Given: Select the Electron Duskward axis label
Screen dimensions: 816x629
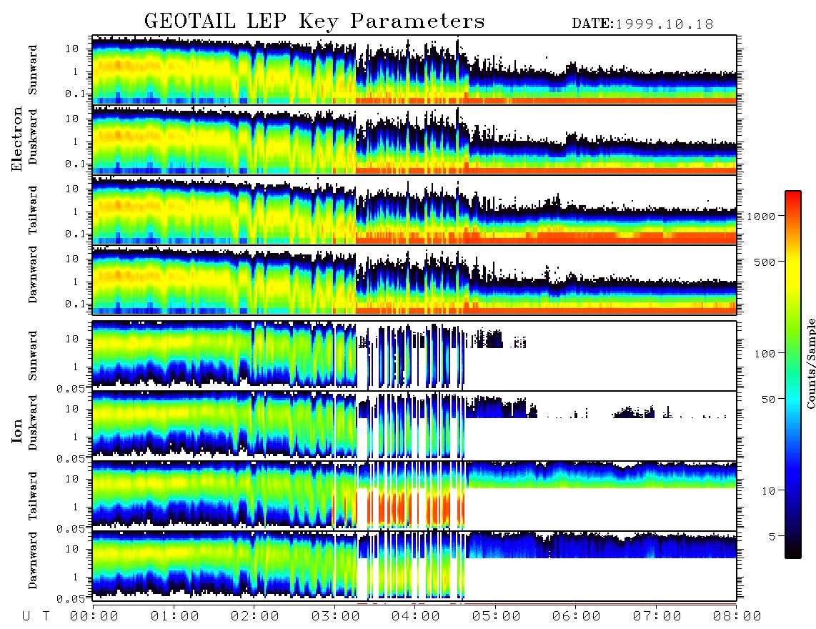Looking at the screenshot, I should pyautogui.click(x=33, y=137).
